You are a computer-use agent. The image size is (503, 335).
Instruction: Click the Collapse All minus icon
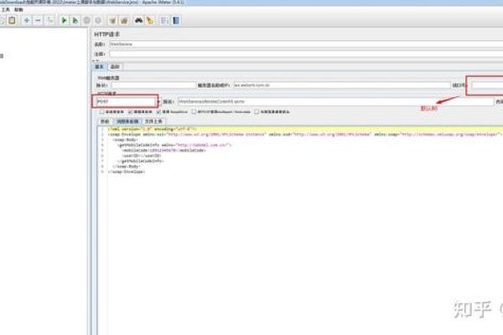38,20
